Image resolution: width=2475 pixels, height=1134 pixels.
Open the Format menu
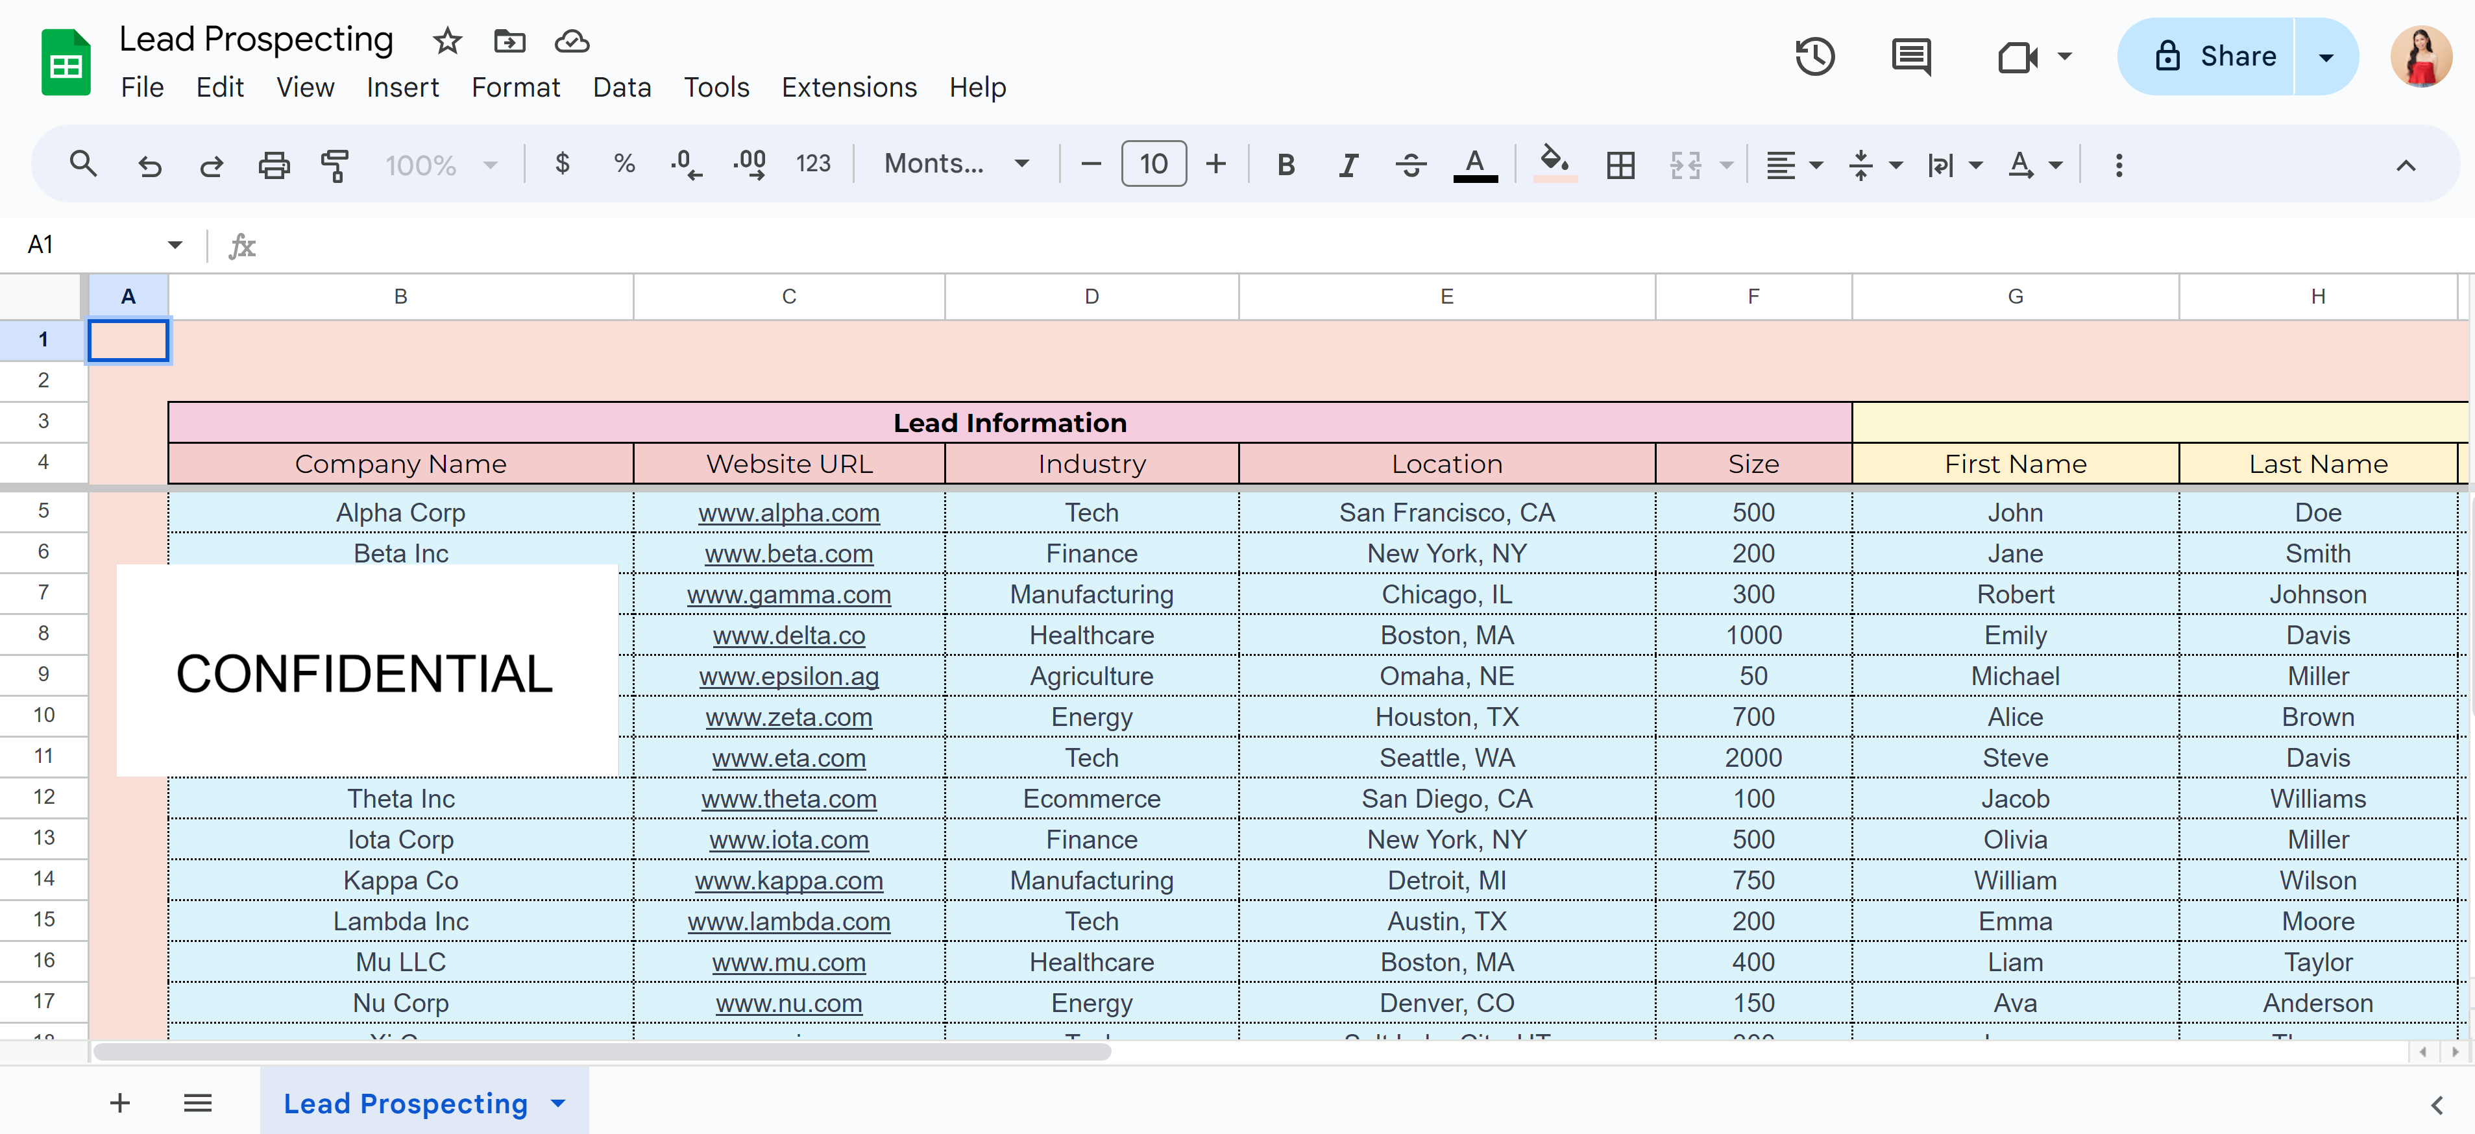click(515, 88)
